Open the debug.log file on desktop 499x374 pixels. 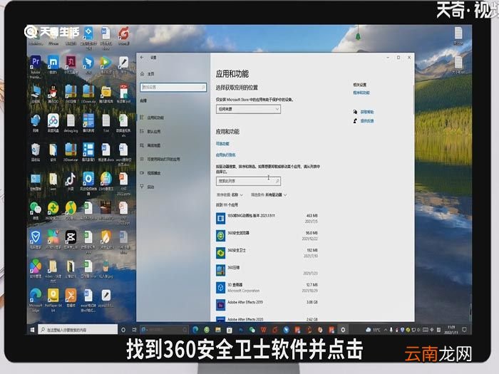click(71, 123)
